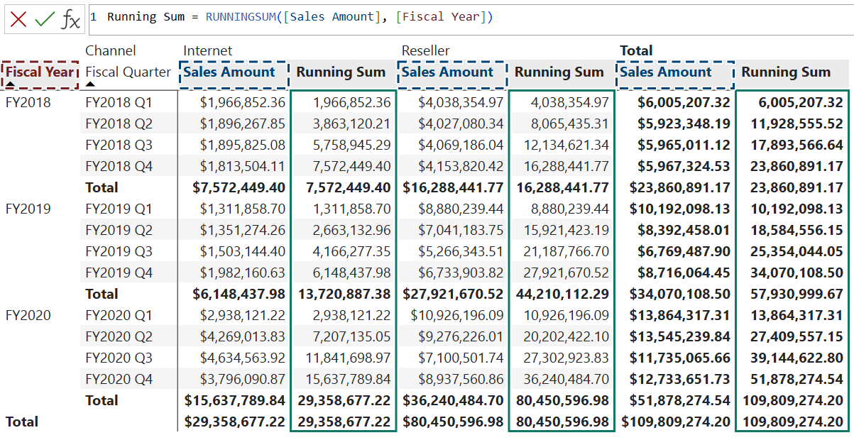Click the FY2019 Q3 quarter row label

pos(119,251)
